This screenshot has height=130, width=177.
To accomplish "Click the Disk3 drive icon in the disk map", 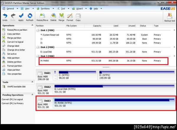I will click(x=40, y=101).
